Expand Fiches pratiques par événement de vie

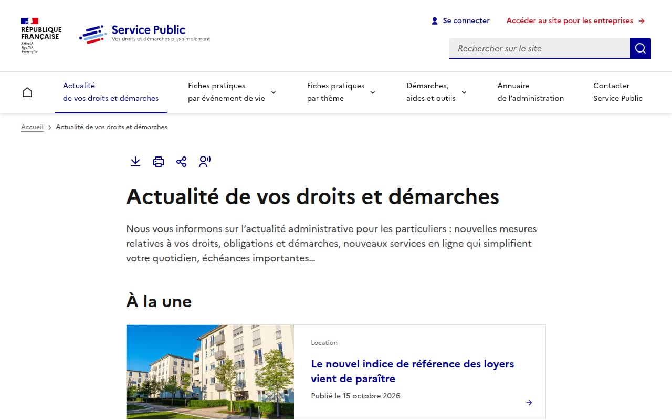click(232, 92)
